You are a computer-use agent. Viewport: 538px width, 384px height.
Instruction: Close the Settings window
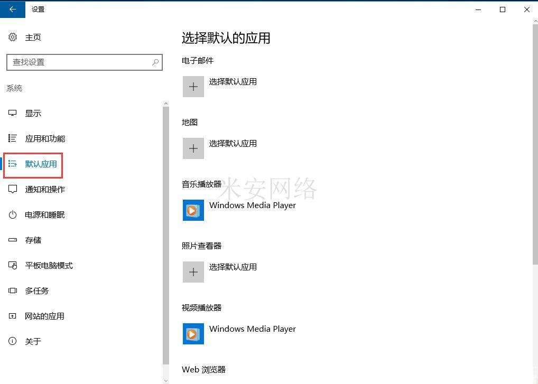[x=527, y=10]
